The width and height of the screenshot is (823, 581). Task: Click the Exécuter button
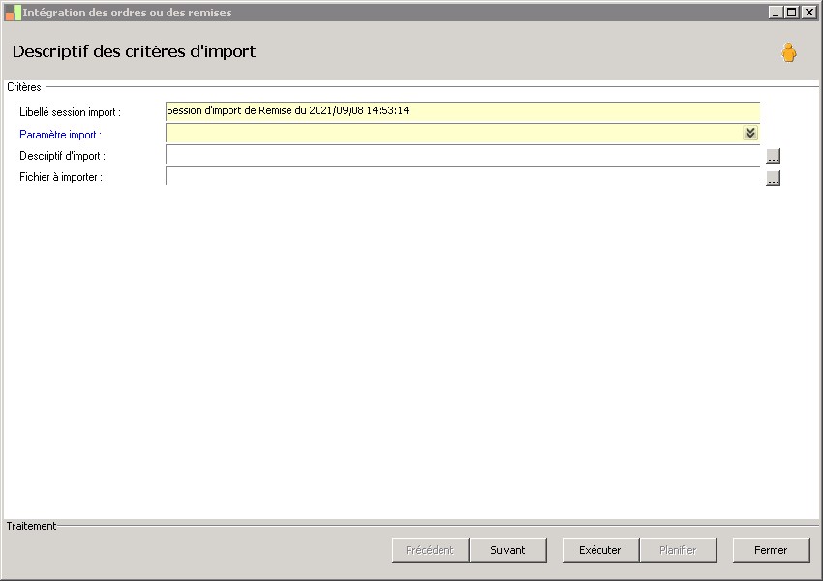tap(600, 550)
